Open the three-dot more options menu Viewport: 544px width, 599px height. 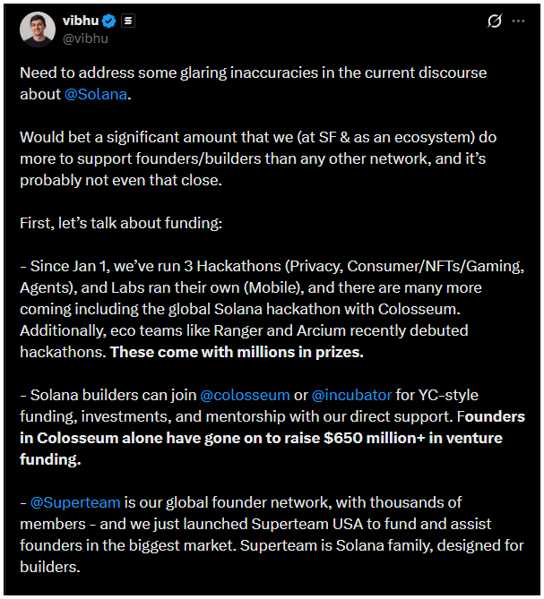(x=519, y=21)
